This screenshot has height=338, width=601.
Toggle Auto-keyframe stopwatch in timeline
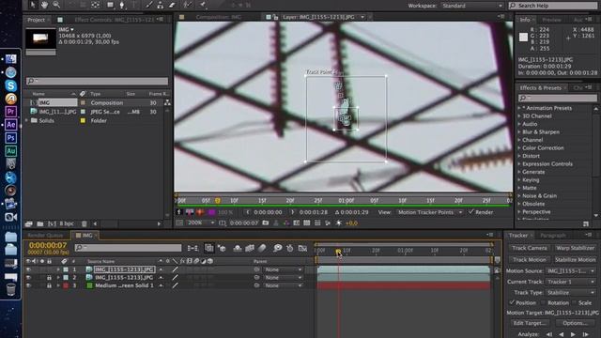pyautogui.click(x=290, y=248)
